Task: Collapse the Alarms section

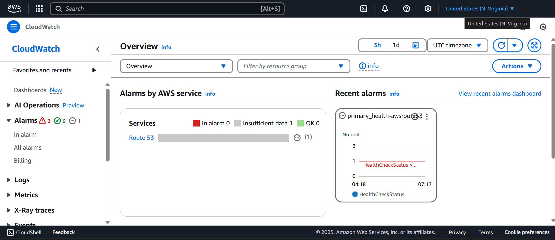Action: [9, 120]
